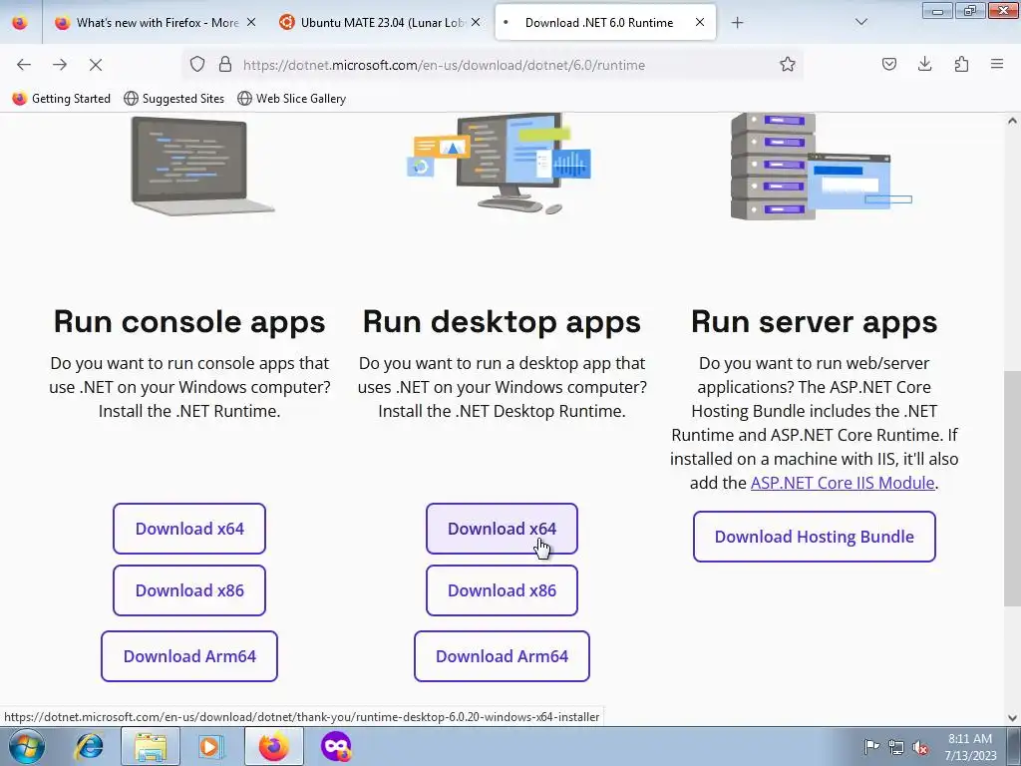Screen dimensions: 1021x766
Task: Open the Downloads panel icon
Action: [x=924, y=64]
